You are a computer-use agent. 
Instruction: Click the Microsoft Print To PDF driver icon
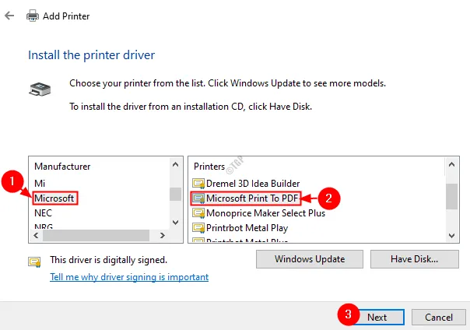click(198, 198)
